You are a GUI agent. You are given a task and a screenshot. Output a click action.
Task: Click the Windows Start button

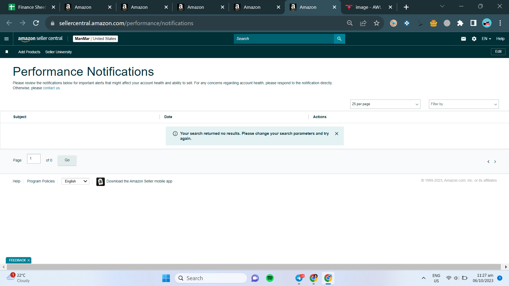click(x=166, y=278)
